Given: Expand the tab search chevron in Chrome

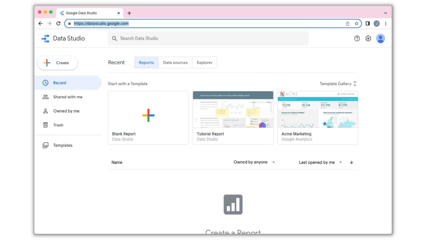Looking at the screenshot, I should pyautogui.click(x=386, y=13).
